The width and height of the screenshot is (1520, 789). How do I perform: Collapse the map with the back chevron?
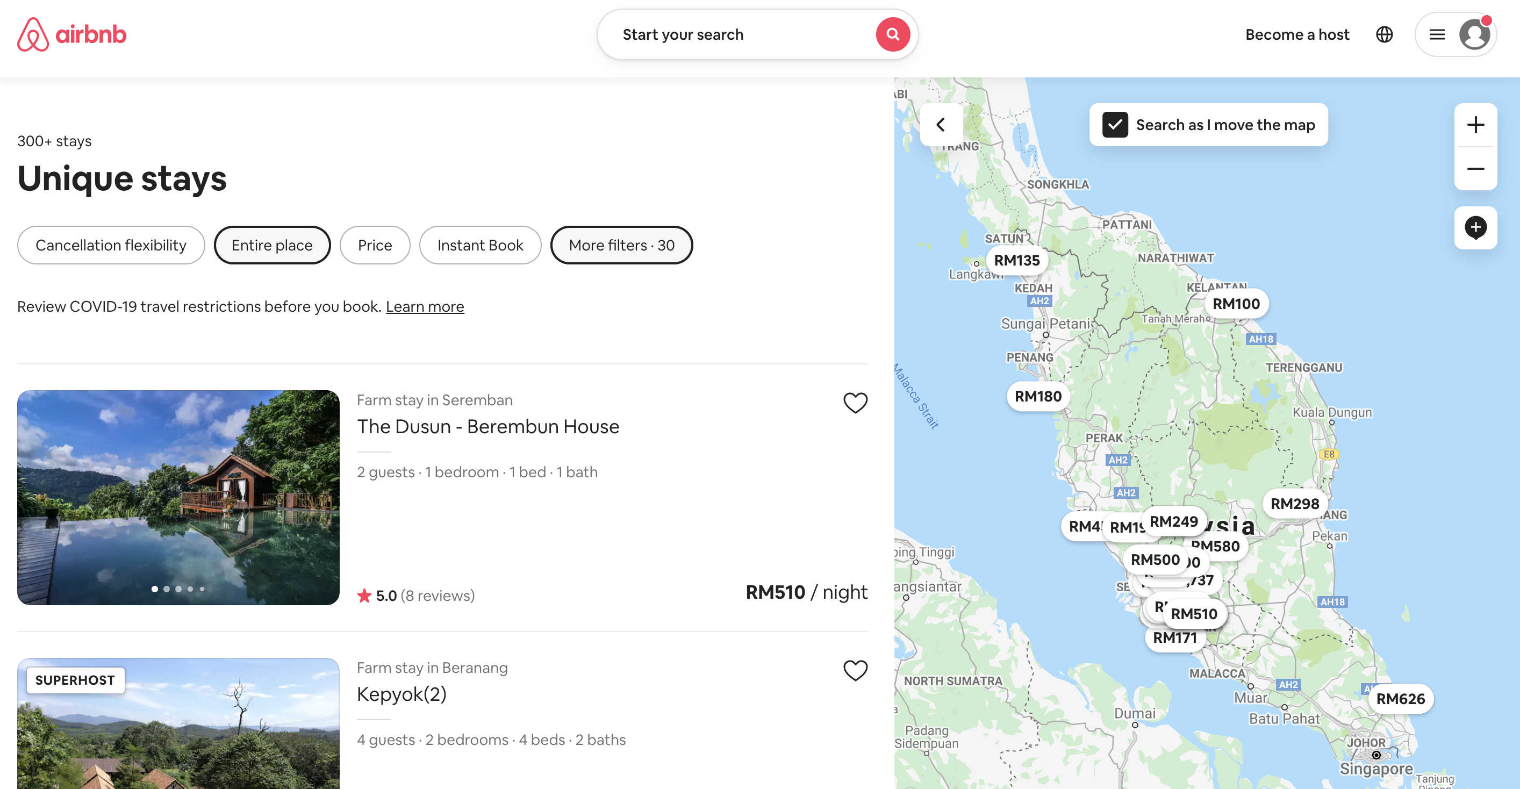click(x=941, y=125)
